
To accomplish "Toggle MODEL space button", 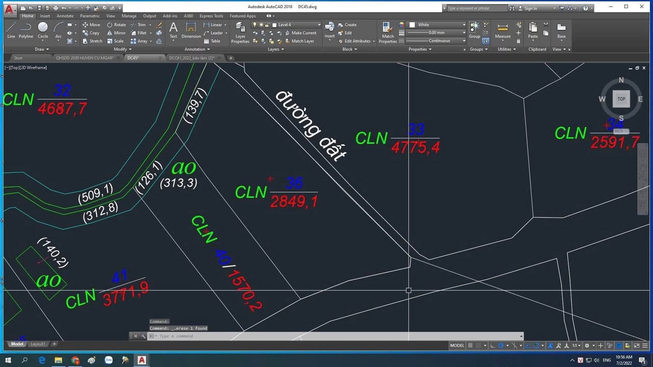I will click(x=457, y=345).
